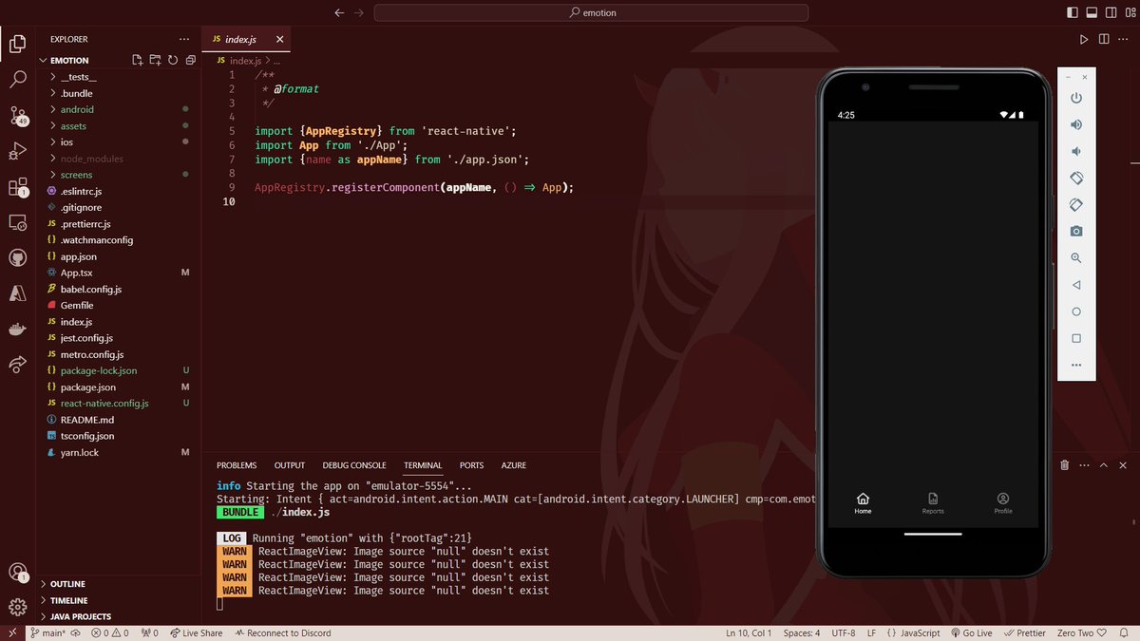The image size is (1140, 641).
Task: Click Spaces: 4 indentation setting
Action: pos(801,633)
